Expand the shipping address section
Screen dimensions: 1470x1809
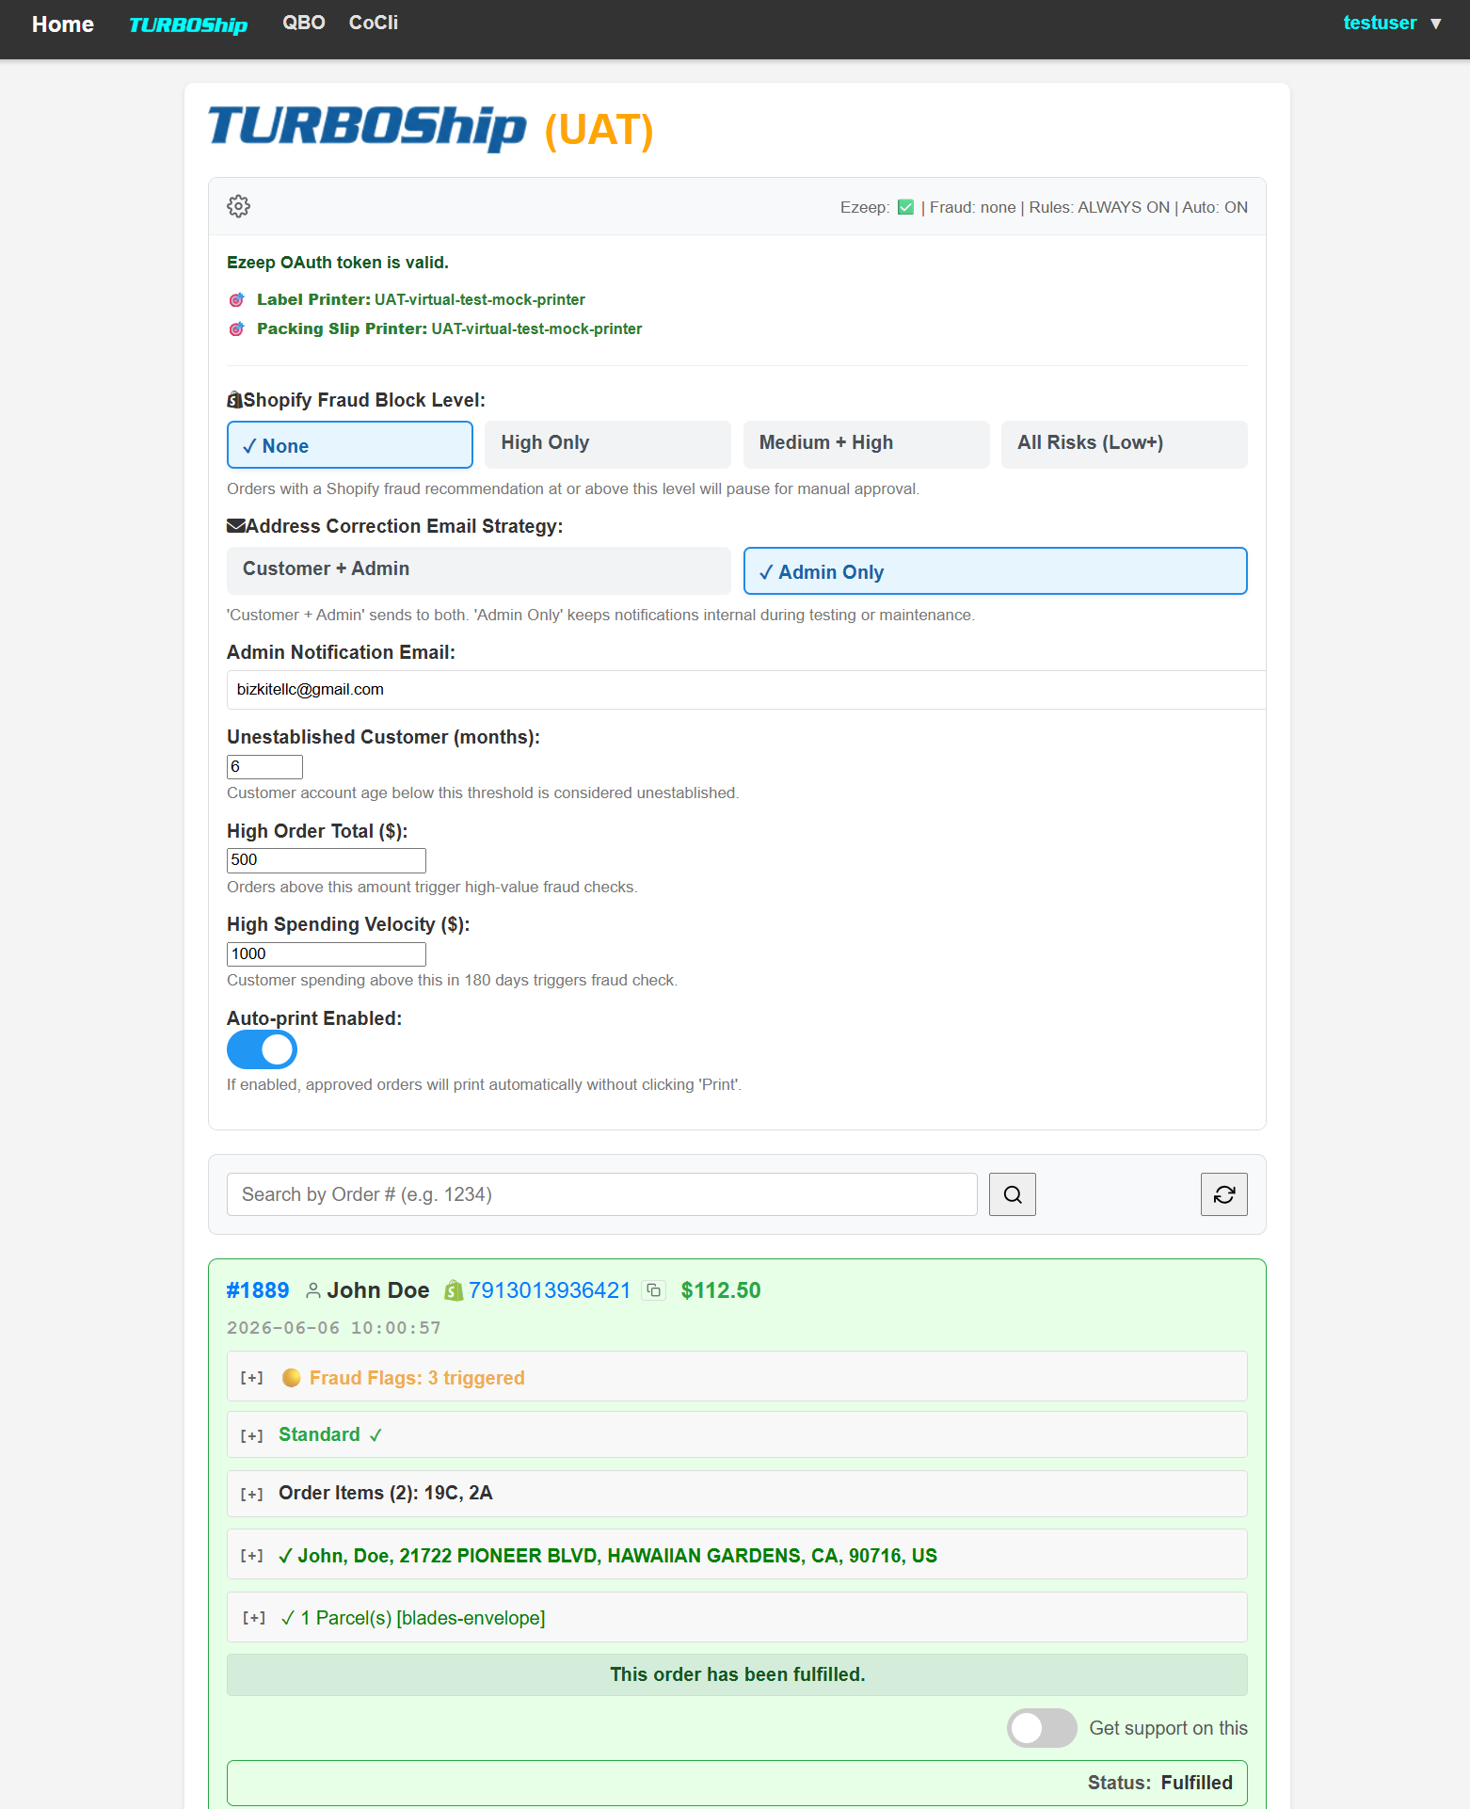point(737,1555)
